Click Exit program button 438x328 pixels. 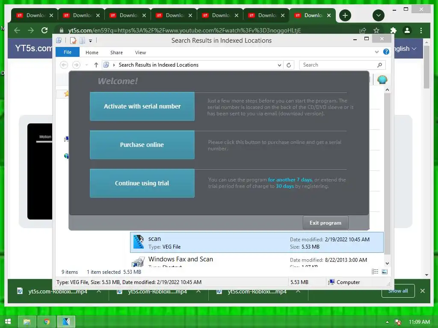(326, 223)
